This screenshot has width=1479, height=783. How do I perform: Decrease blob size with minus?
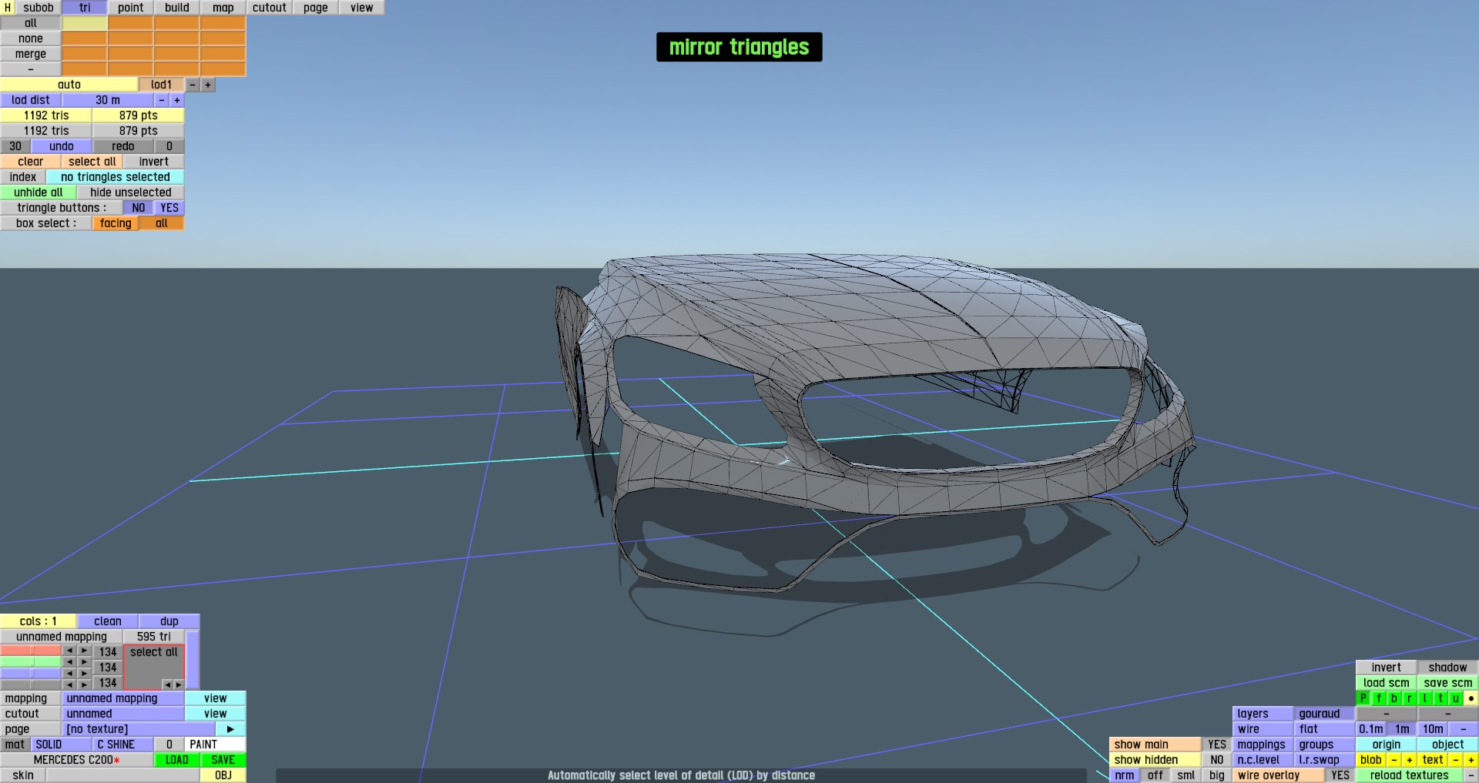[1394, 760]
